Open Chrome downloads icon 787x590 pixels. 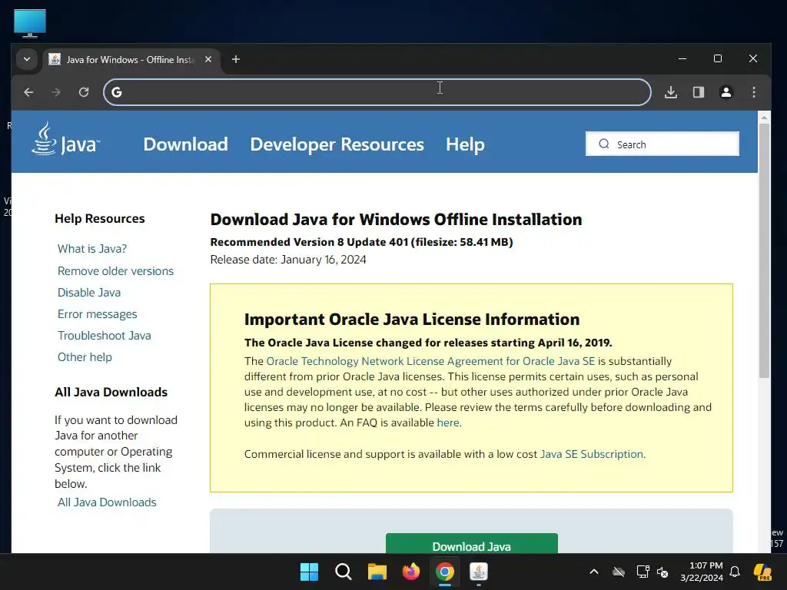click(x=671, y=92)
